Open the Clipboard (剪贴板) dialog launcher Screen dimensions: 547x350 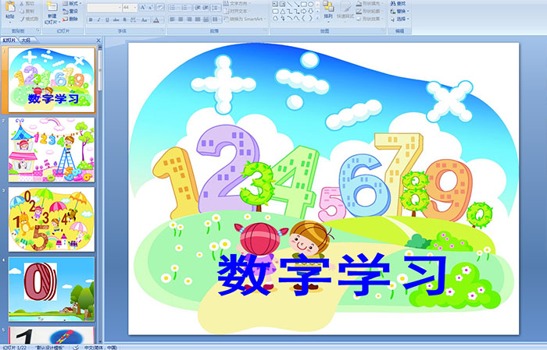[x=38, y=31]
